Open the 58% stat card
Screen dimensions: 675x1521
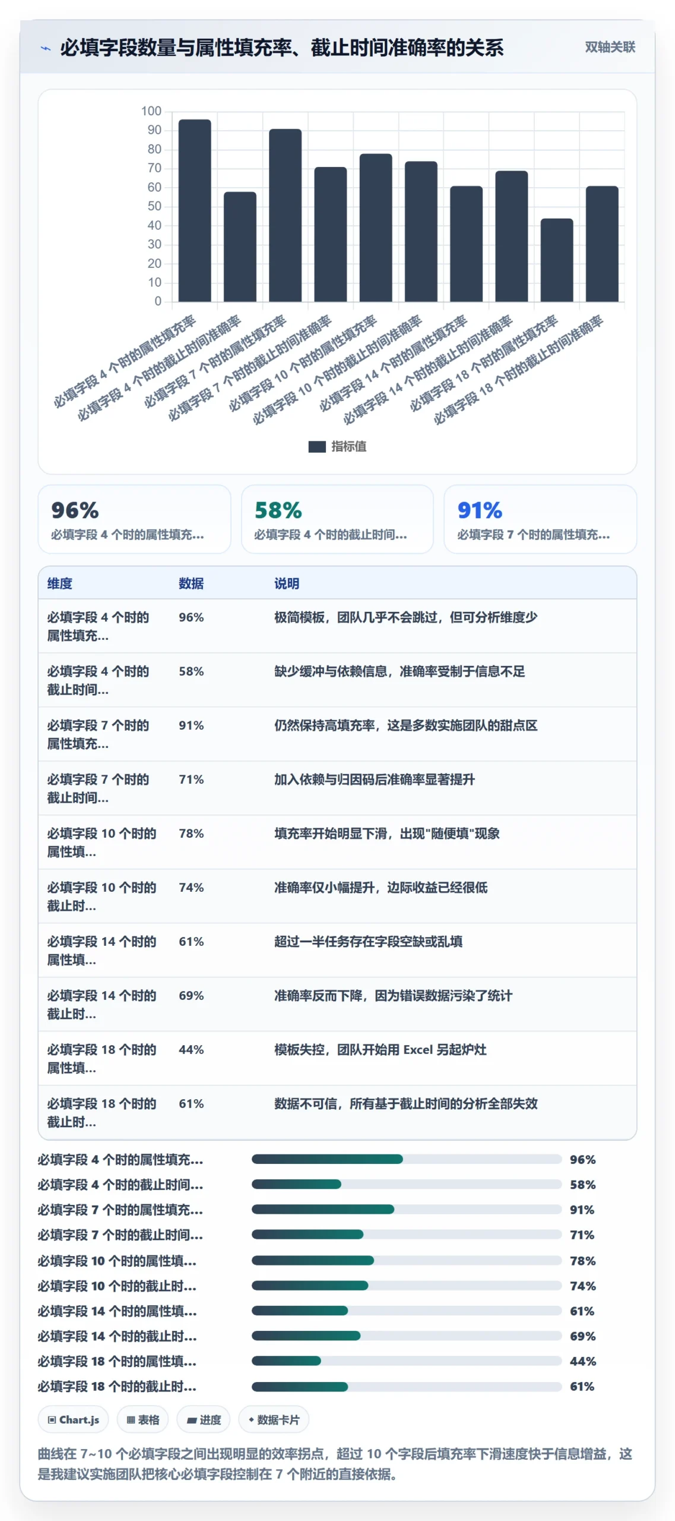tap(337, 519)
